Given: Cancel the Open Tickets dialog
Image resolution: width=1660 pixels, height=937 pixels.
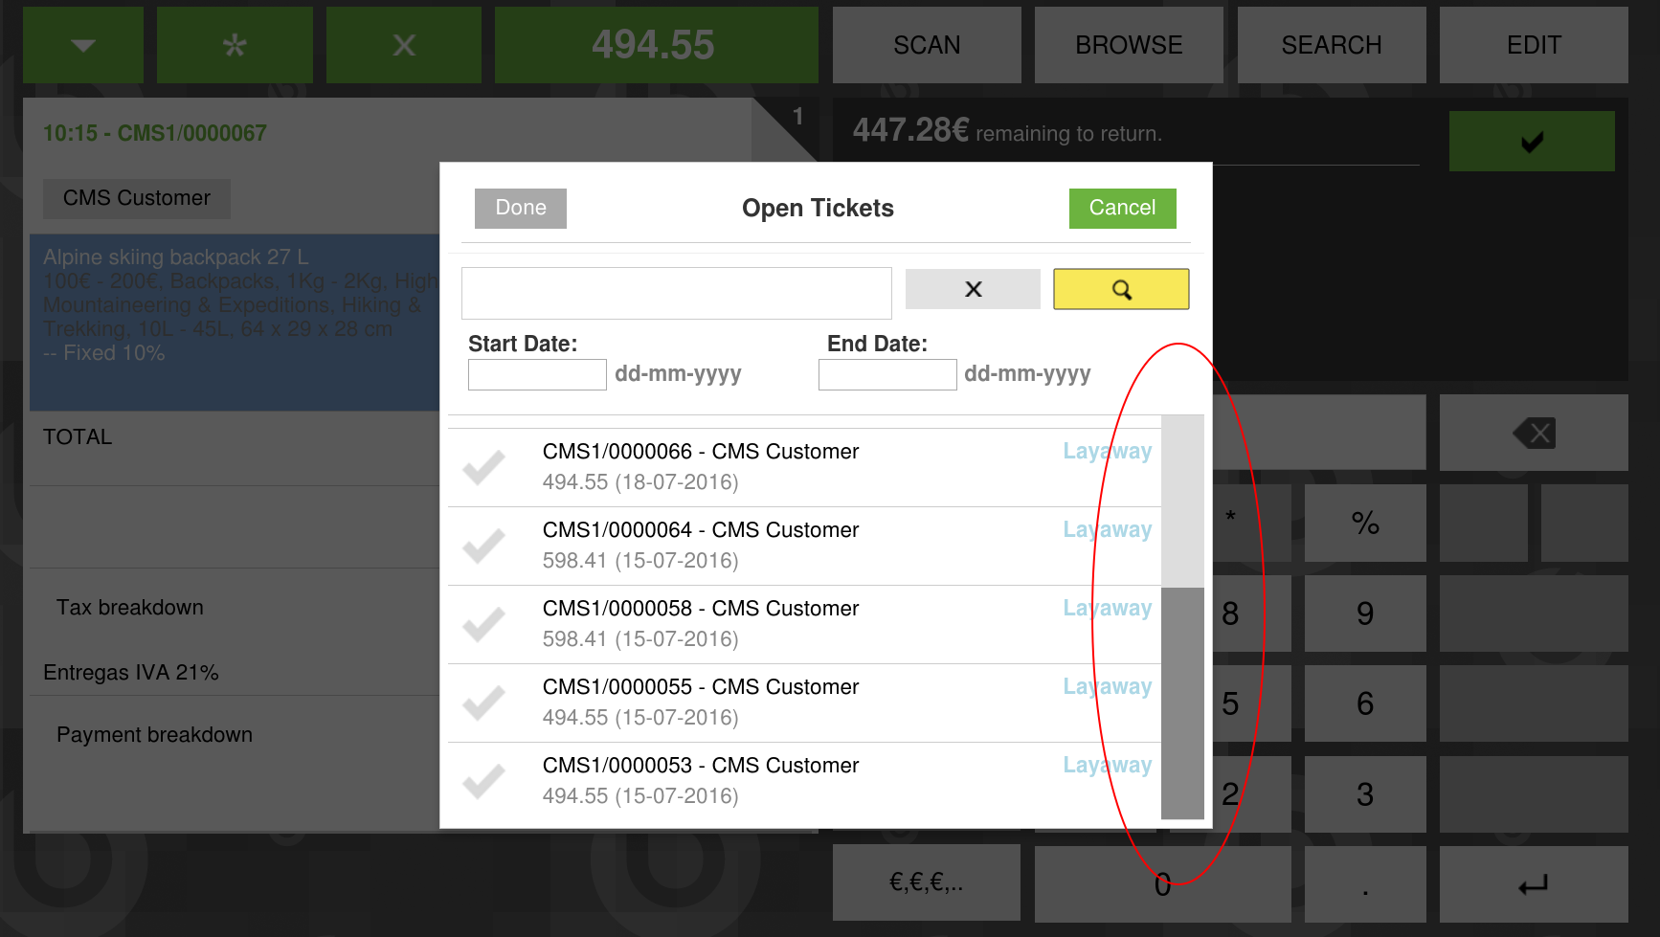Looking at the screenshot, I should click(x=1122, y=208).
